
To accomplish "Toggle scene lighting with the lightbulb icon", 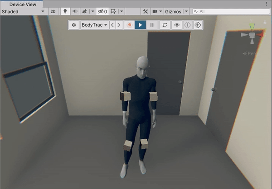I will [x=65, y=11].
